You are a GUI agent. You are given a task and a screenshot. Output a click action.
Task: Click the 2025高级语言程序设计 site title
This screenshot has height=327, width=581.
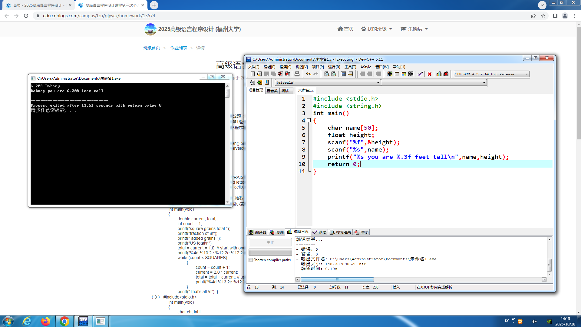(199, 29)
